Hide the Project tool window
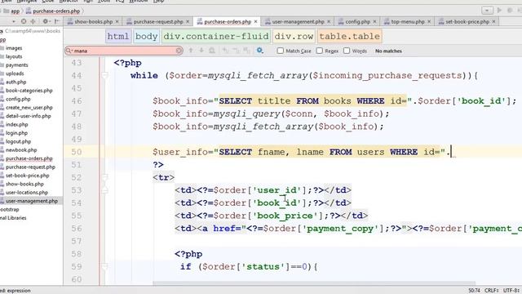Image resolution: width=522 pixels, height=294 pixels. (x=57, y=21)
